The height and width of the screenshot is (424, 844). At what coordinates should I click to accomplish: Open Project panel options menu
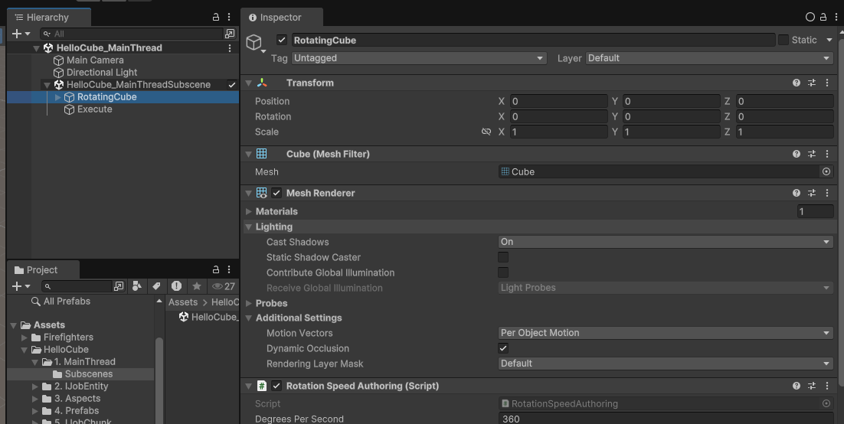click(229, 269)
